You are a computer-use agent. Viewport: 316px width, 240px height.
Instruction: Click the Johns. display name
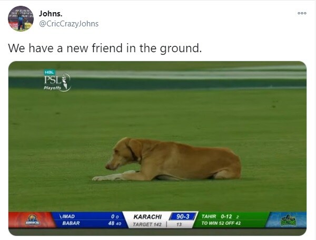(x=51, y=14)
